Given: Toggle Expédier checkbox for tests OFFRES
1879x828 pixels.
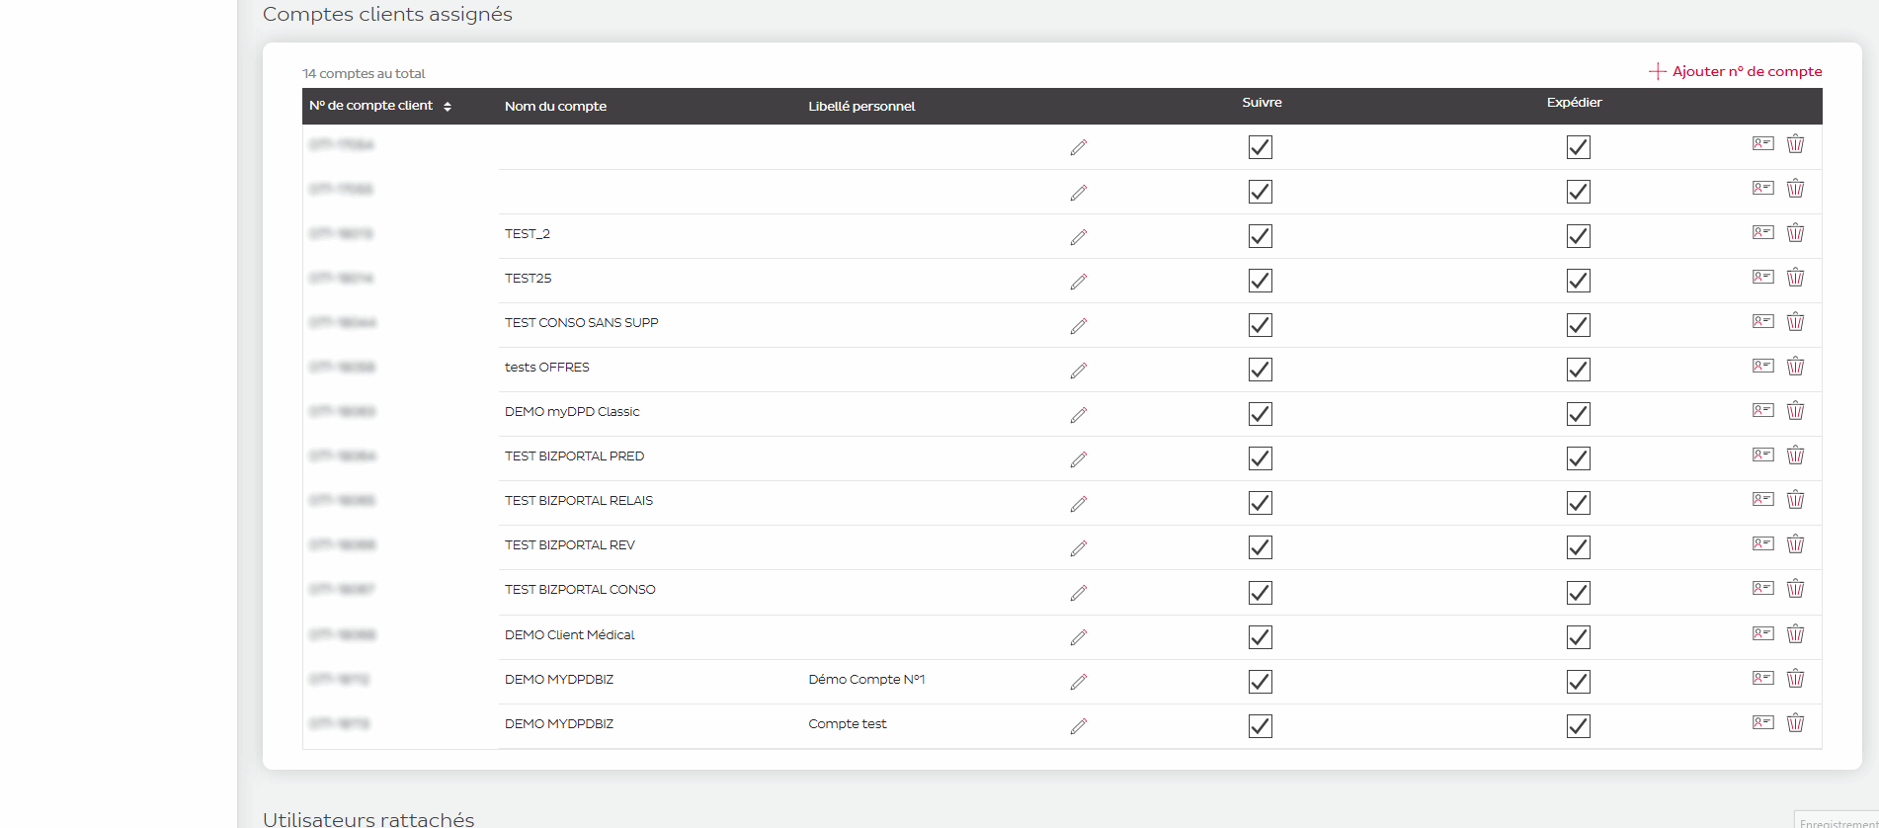Looking at the screenshot, I should pos(1578,370).
